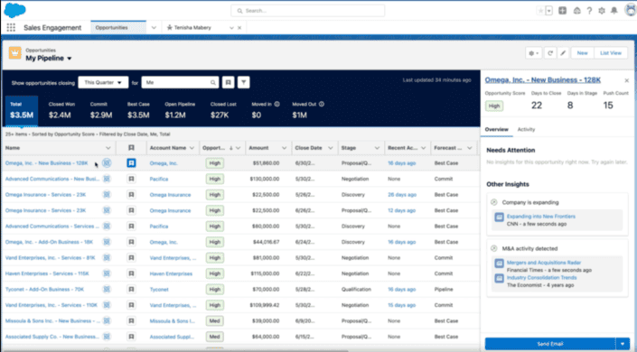This screenshot has width=637, height=352.
Task: Select the Tenisha Mabery tab
Action: [x=193, y=28]
